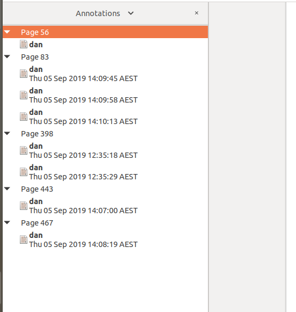Collapse the Page 467 annotation group

coord(7,223)
